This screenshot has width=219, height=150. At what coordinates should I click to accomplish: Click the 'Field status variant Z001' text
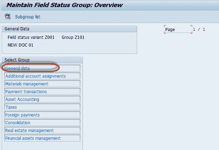[31, 37]
